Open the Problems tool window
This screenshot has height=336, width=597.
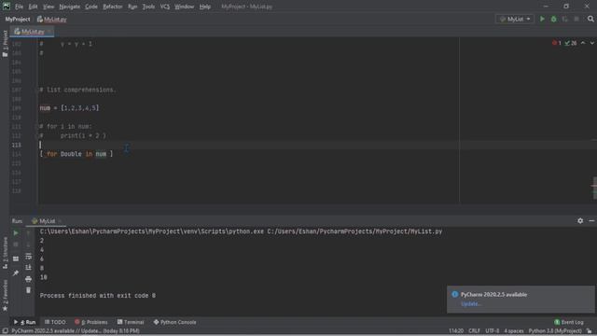click(91, 322)
